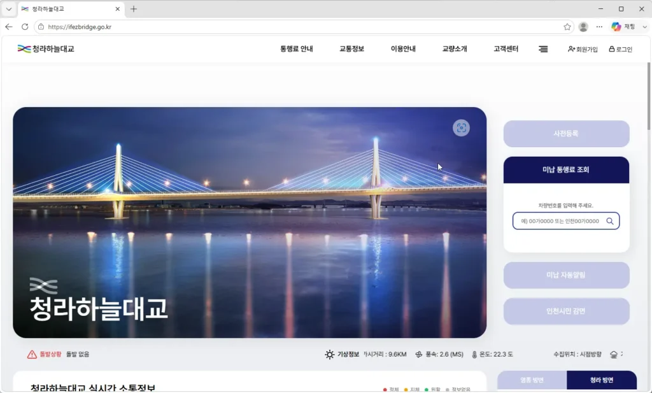Open the 통행료 안내 menu
652x393 pixels.
297,48
